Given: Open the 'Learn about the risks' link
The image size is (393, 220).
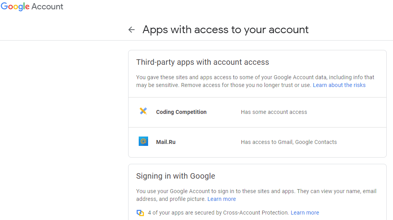Looking at the screenshot, I should (x=339, y=85).
